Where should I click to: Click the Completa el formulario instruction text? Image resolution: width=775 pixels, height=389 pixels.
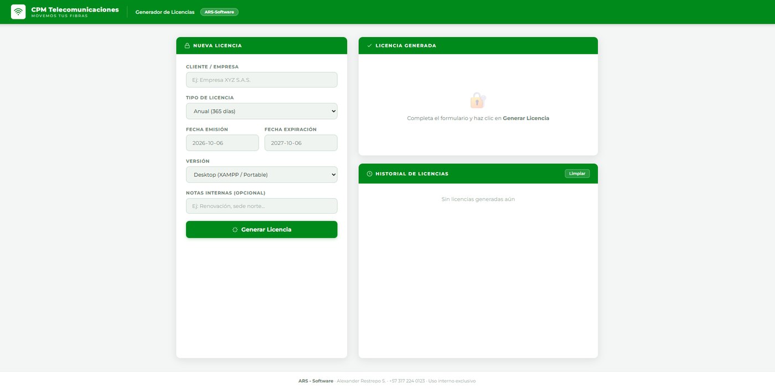(478, 118)
